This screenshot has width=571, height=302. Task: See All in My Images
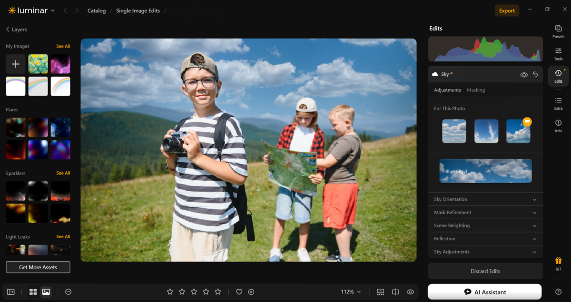coord(63,46)
